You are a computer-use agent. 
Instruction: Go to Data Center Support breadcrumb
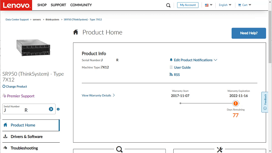tap(17, 19)
